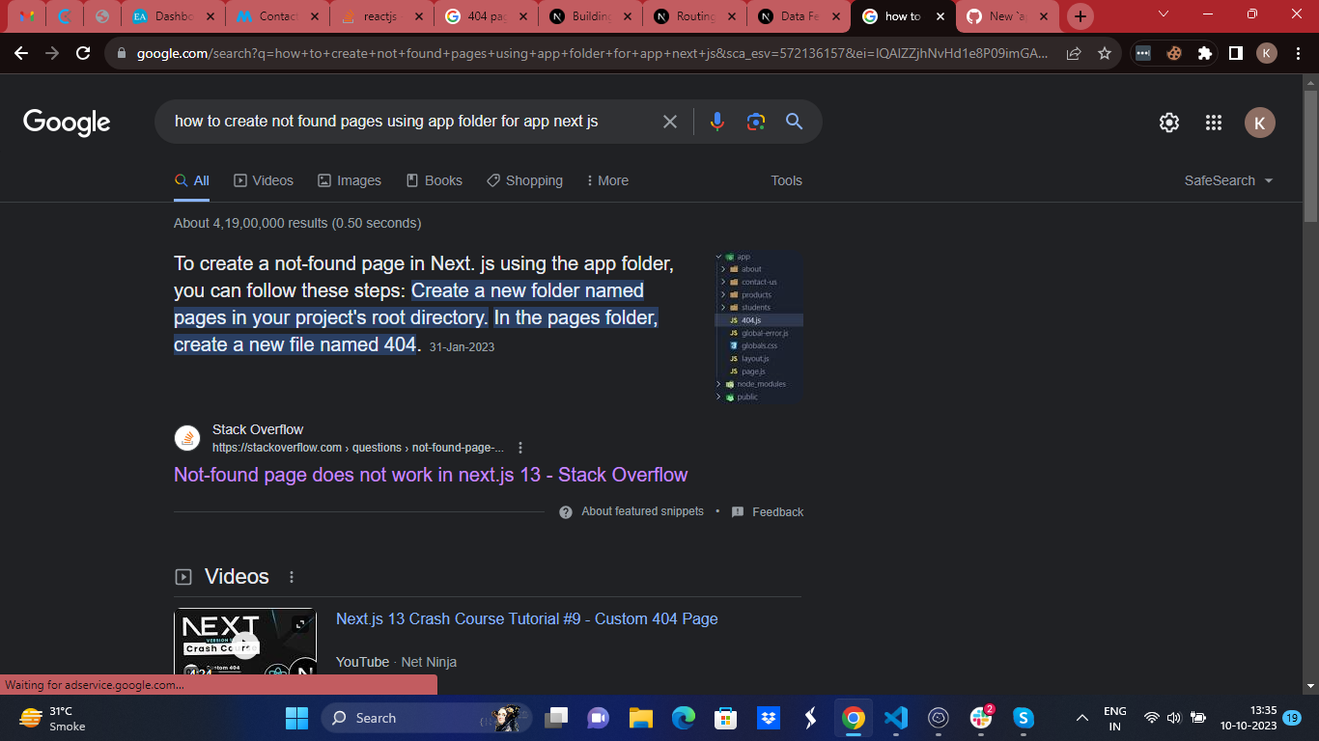The width and height of the screenshot is (1319, 741).
Task: Switch to the 404 pa Google tab
Action: click(486, 16)
